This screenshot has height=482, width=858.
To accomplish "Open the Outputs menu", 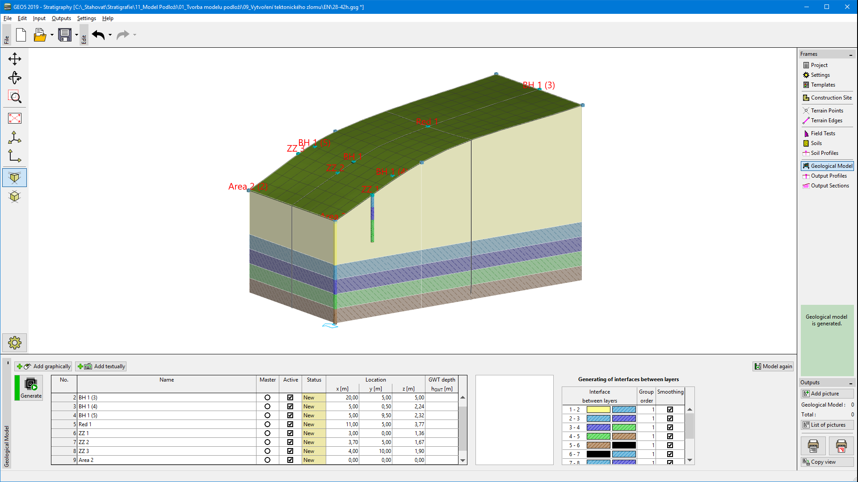I will pos(61,18).
